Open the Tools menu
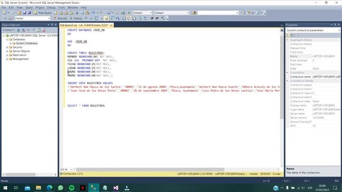This screenshot has height=192, width=342. click(x=61, y=7)
